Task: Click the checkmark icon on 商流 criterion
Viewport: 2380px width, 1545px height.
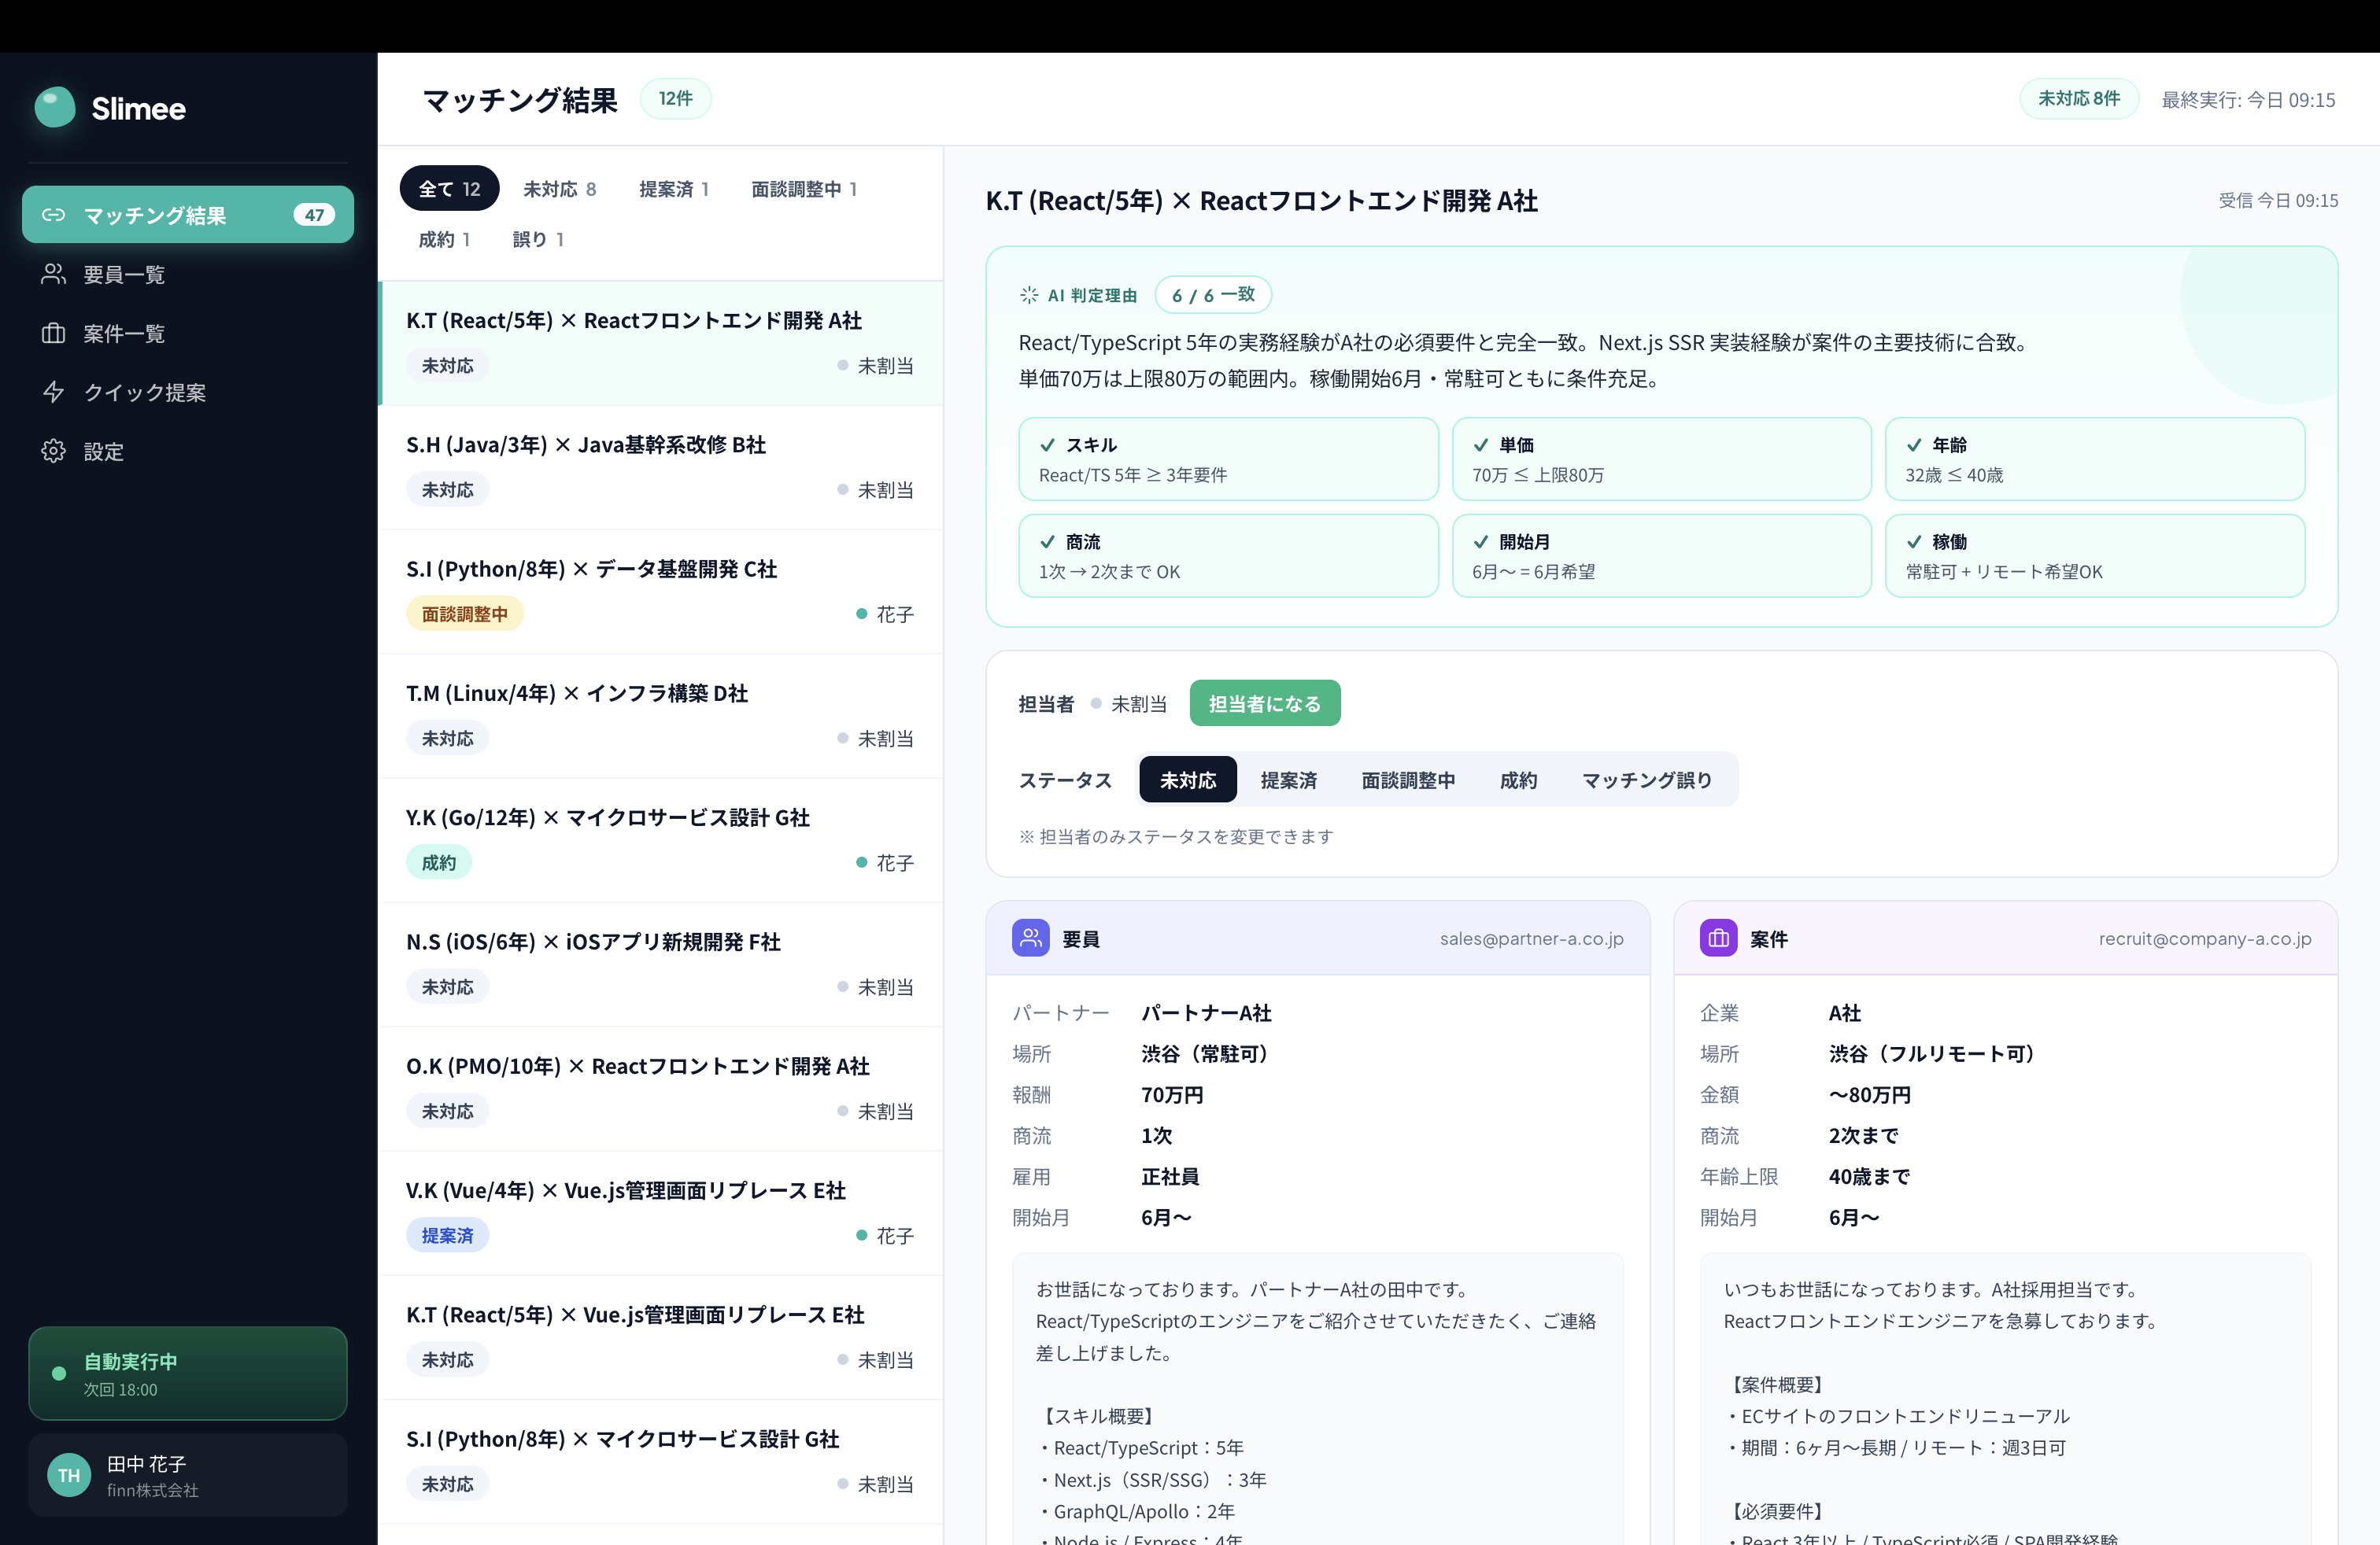Action: point(1048,542)
